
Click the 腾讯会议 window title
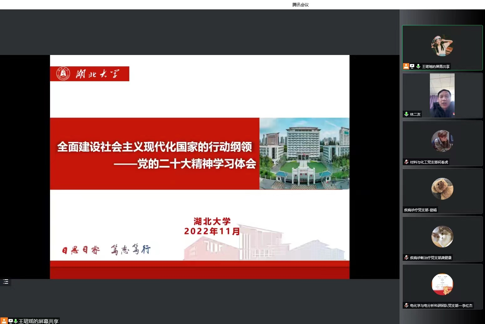(300, 5)
